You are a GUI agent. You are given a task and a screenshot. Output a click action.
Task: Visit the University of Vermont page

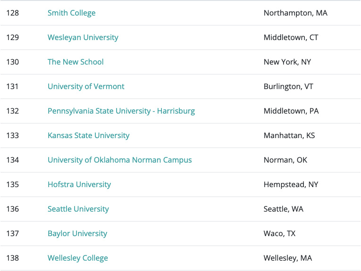click(x=86, y=87)
